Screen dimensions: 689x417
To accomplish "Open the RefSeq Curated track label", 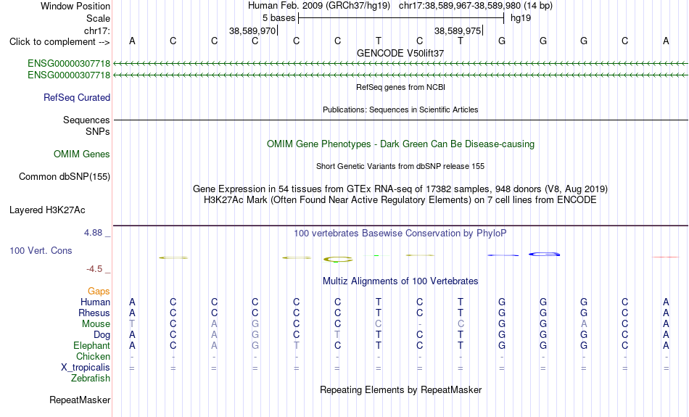I will [76, 98].
